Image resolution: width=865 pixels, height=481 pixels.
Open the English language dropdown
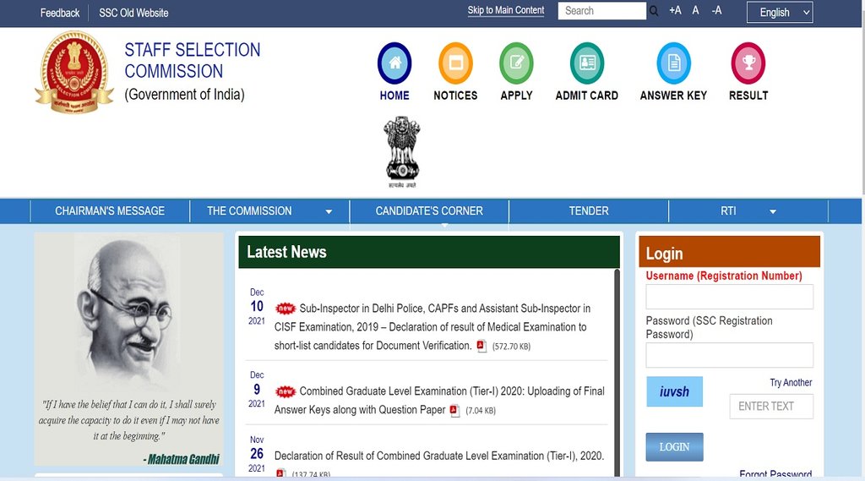[x=779, y=12]
